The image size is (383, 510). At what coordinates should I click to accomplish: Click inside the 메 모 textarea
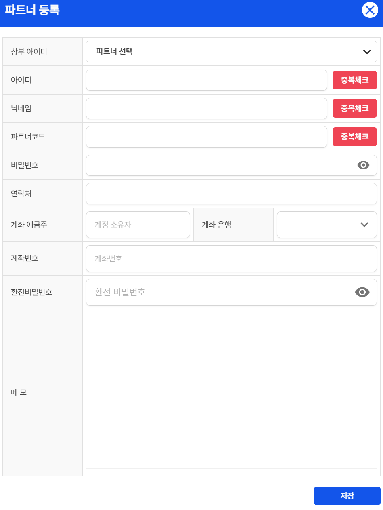[231, 390]
